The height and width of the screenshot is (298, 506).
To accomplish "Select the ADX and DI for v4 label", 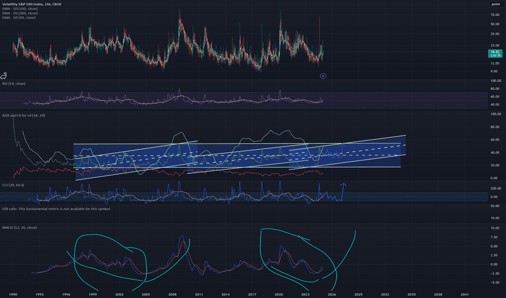I will (23, 115).
